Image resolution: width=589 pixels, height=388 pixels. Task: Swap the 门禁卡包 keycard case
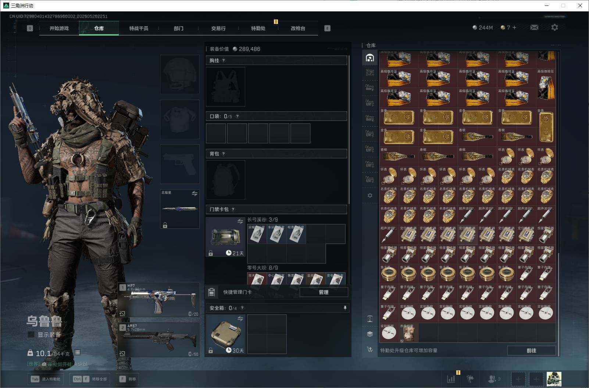[240, 221]
